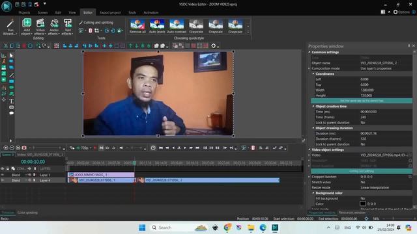Viewport: 417px width, 234px height.
Task: Click the move up green arrow icon
Action: coord(130,46)
